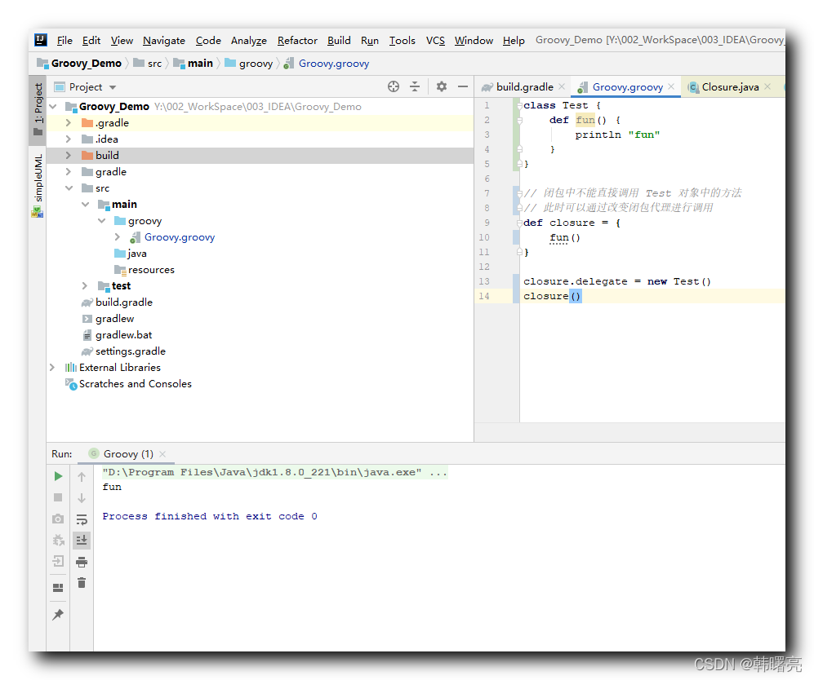Close the Groovy (1) run tab
The width and height of the screenshot is (814, 680).
coord(162,454)
